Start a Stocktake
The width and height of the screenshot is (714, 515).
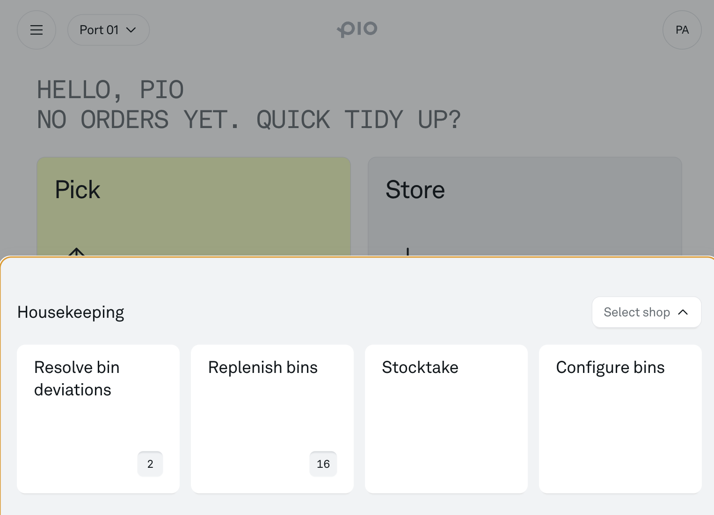coord(446,419)
